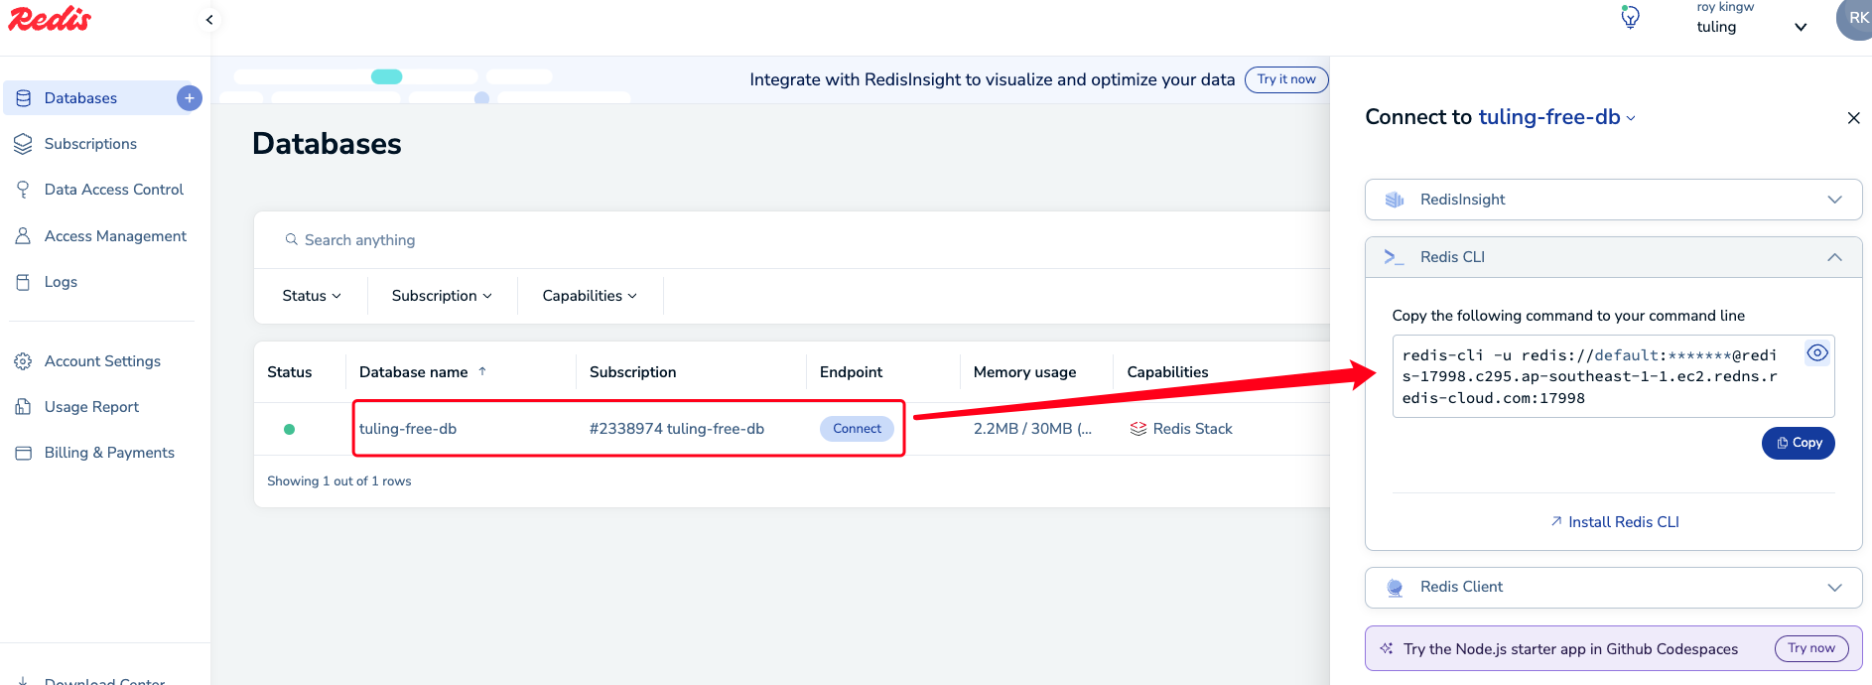Click the Subscriptions layers icon
This screenshot has width=1872, height=685.
tap(24, 144)
